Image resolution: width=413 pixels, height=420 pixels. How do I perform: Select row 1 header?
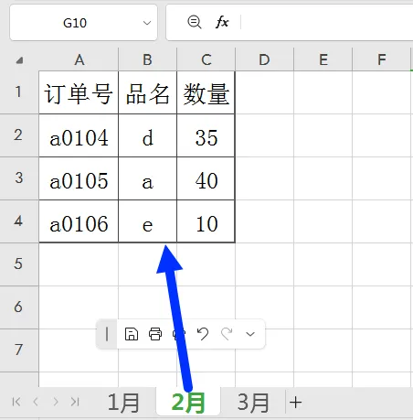click(x=19, y=92)
